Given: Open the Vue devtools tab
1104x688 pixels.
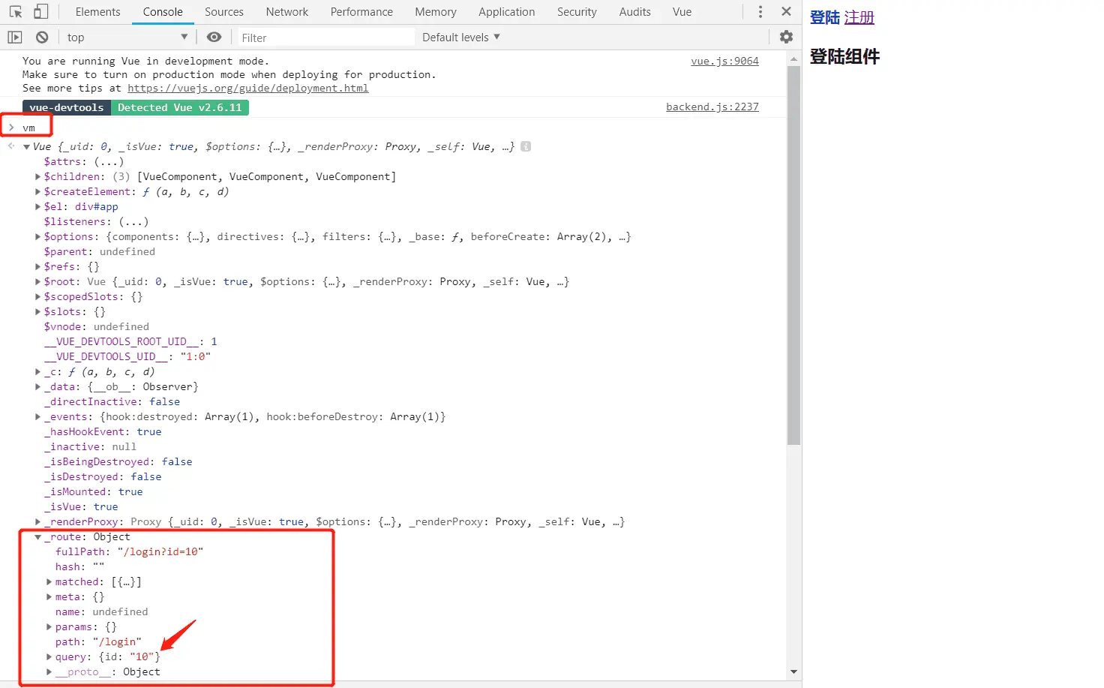Looking at the screenshot, I should click(x=682, y=12).
